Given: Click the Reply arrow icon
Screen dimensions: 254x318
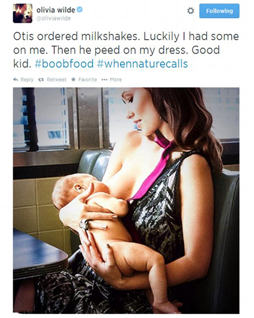Looking at the screenshot, I should coord(16,80).
